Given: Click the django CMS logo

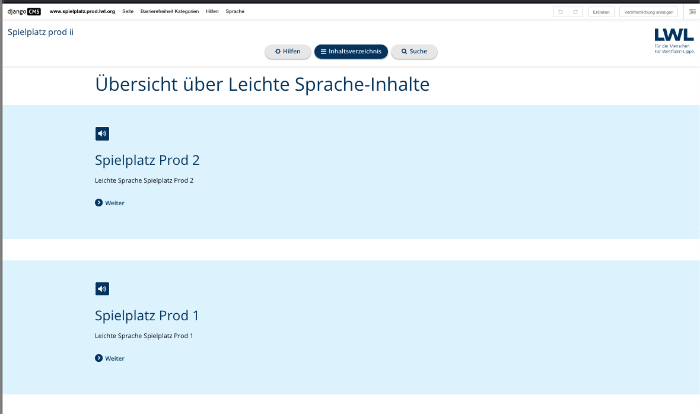Looking at the screenshot, I should click(24, 12).
